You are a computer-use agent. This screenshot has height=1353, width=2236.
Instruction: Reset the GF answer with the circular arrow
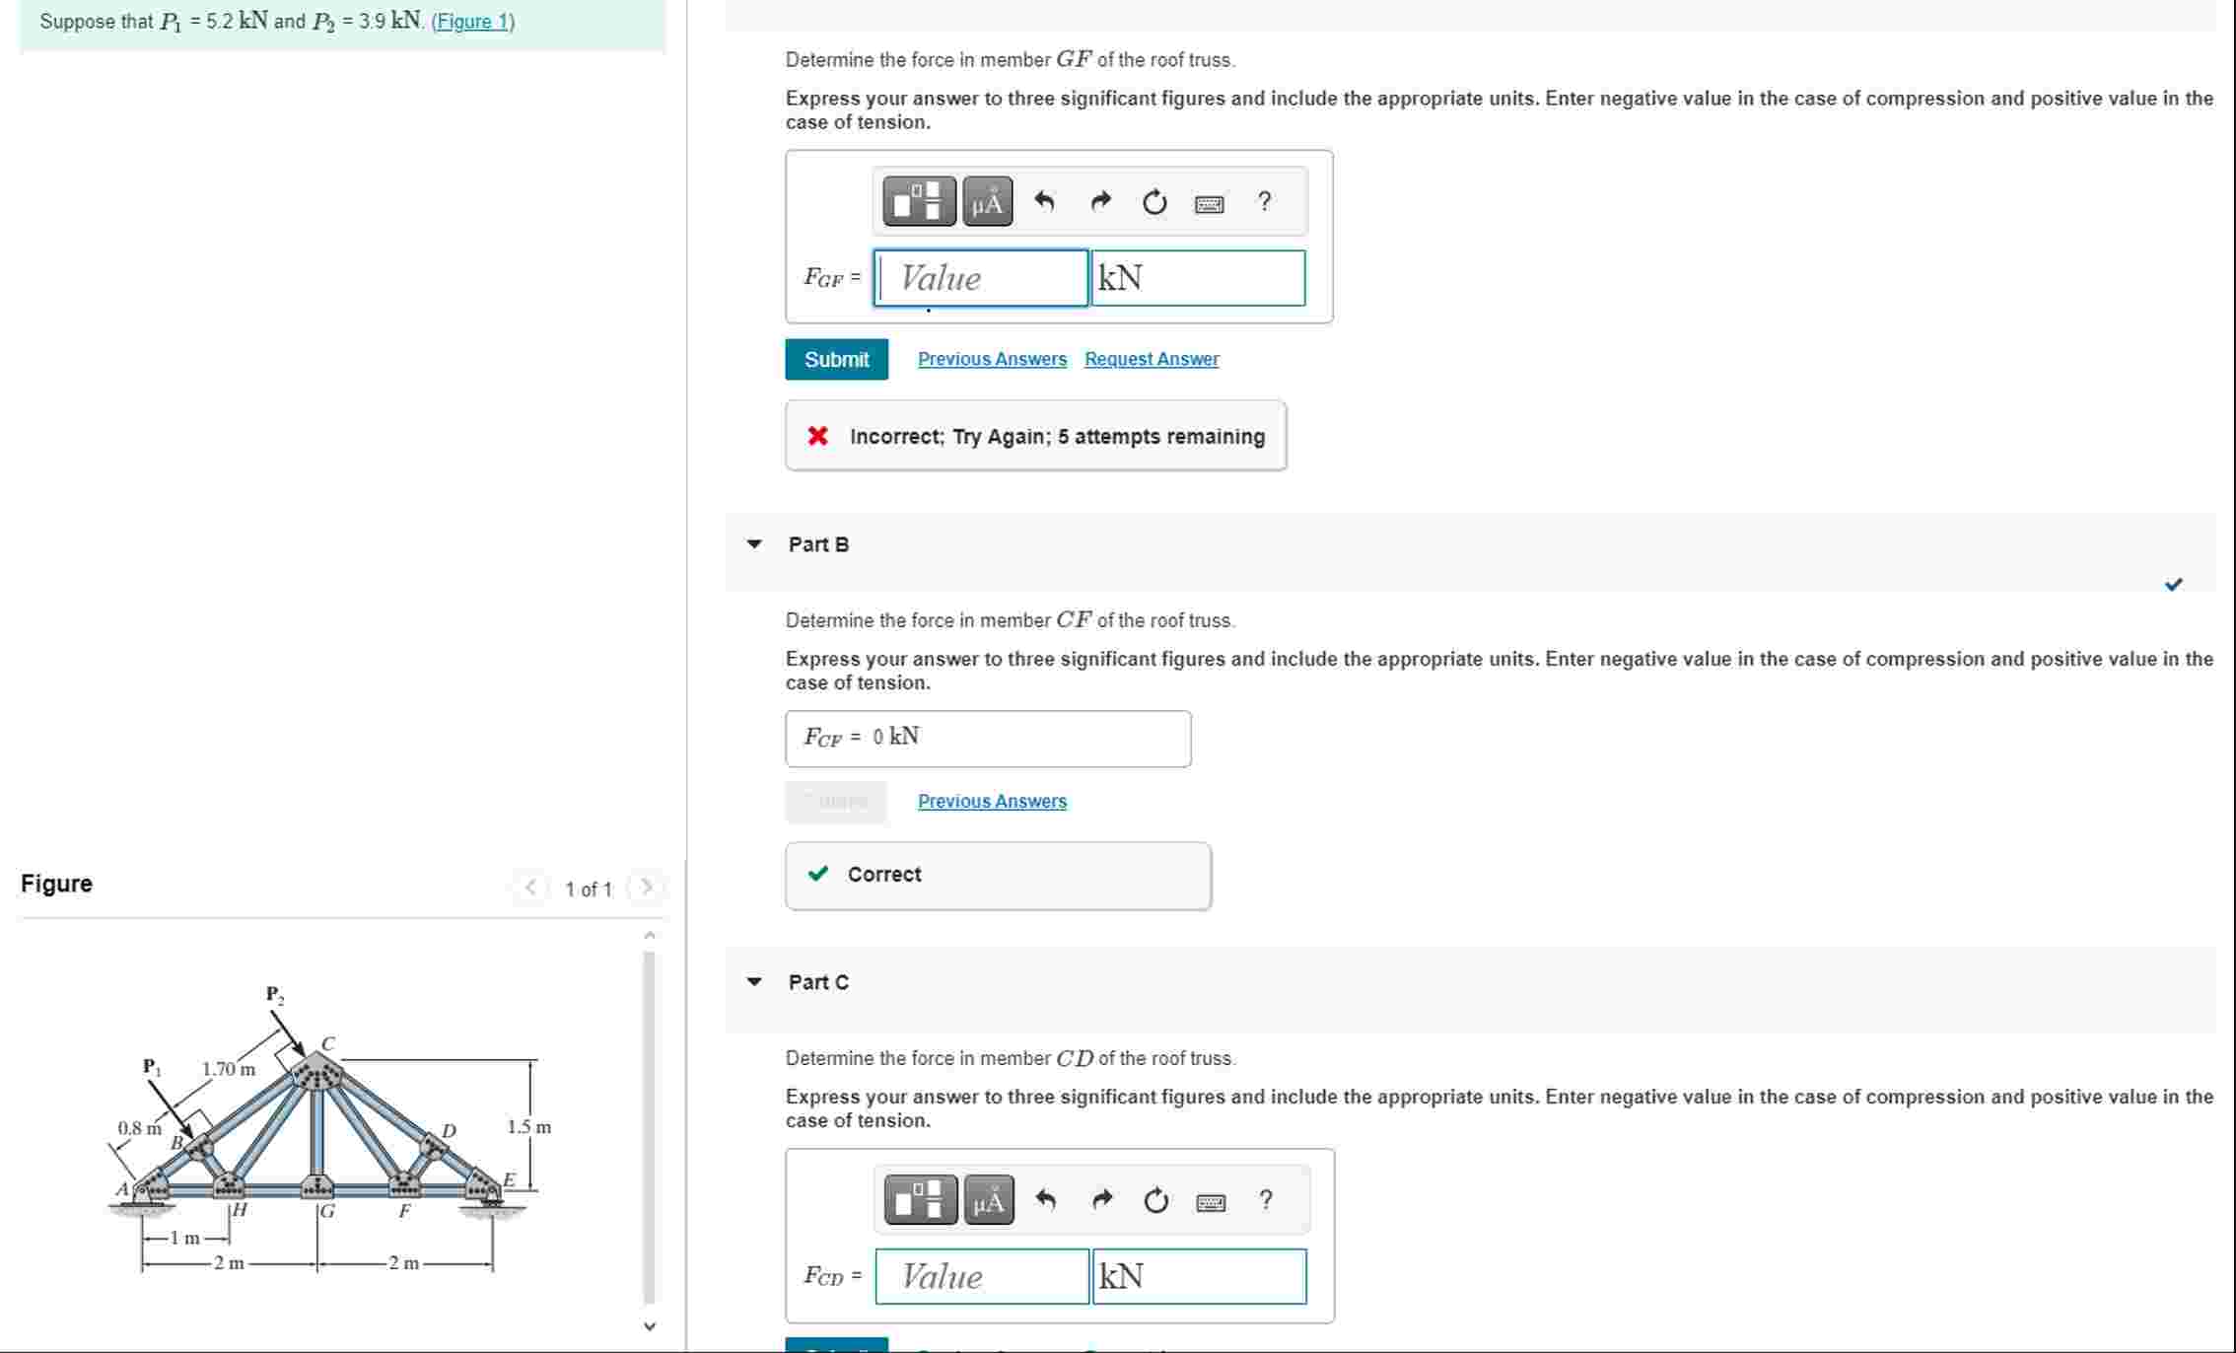(1154, 202)
